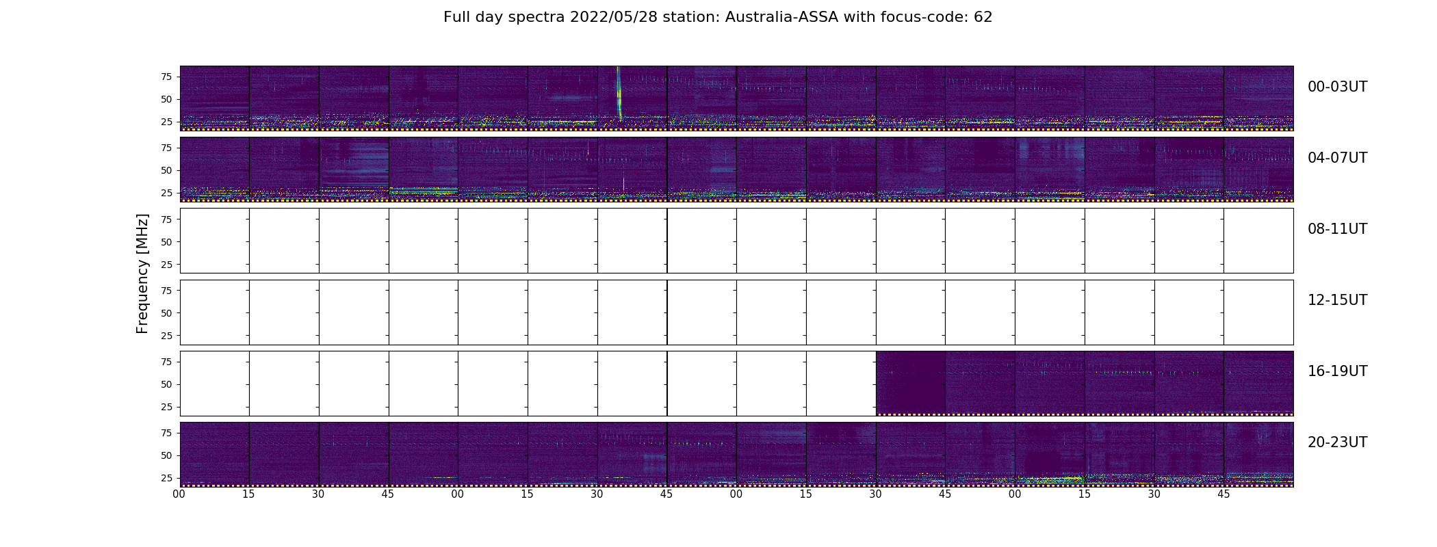Click the '50' tick of the 16-19UT row
Viewport: 1437px width, 547px height.
tap(166, 384)
